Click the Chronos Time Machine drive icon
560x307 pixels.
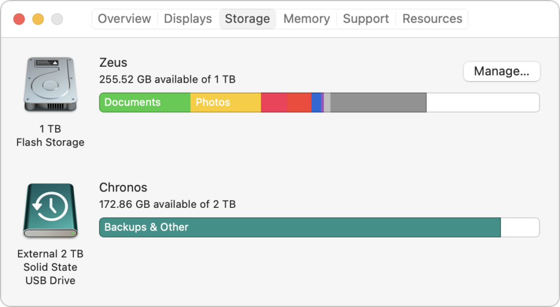(50, 210)
